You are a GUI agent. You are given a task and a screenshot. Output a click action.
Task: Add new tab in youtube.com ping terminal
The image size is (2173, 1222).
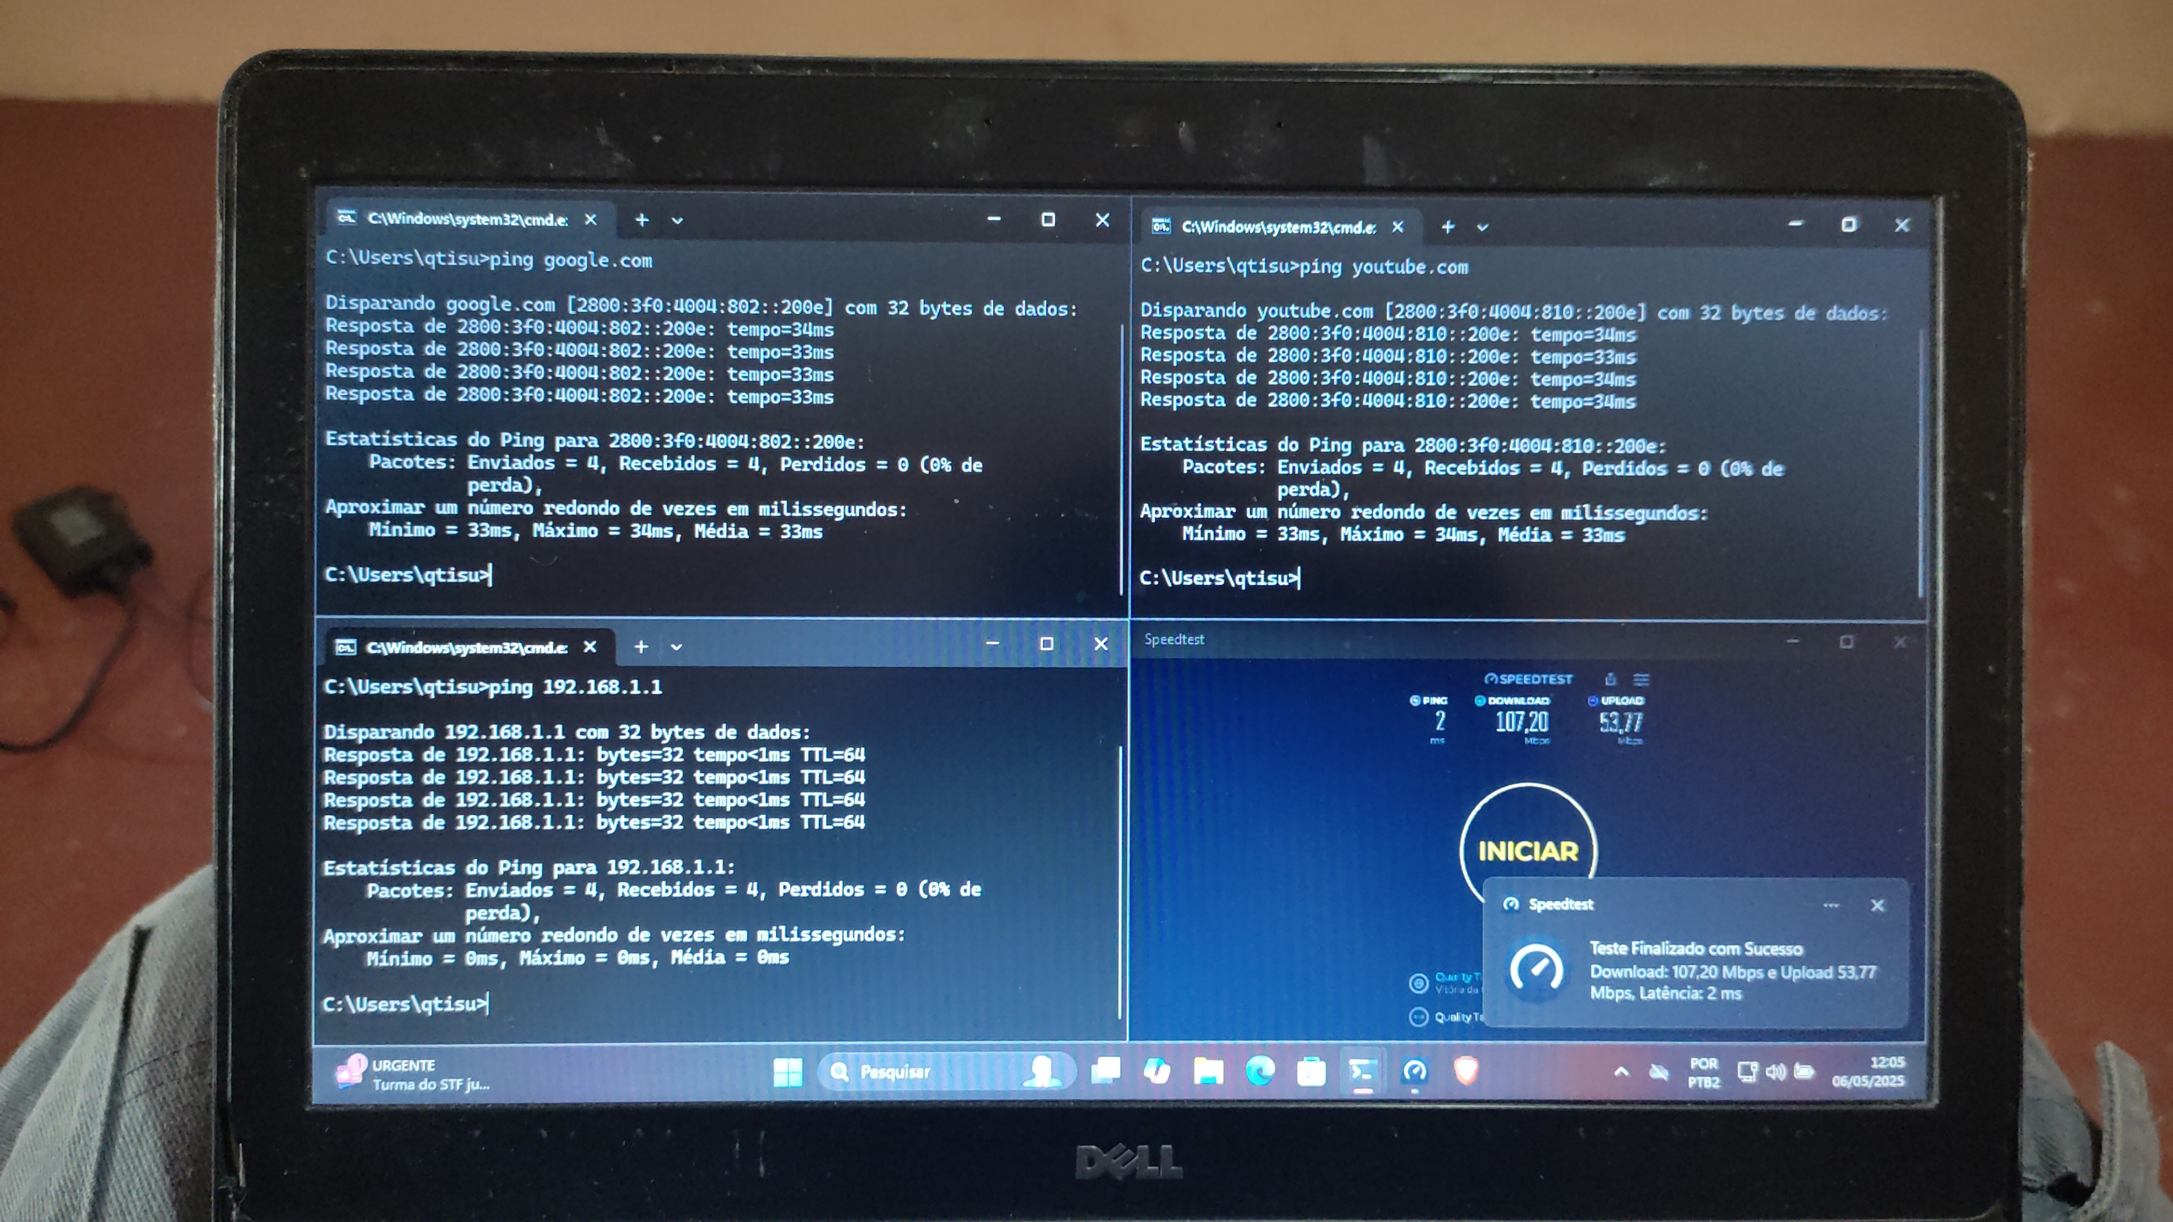click(1448, 227)
